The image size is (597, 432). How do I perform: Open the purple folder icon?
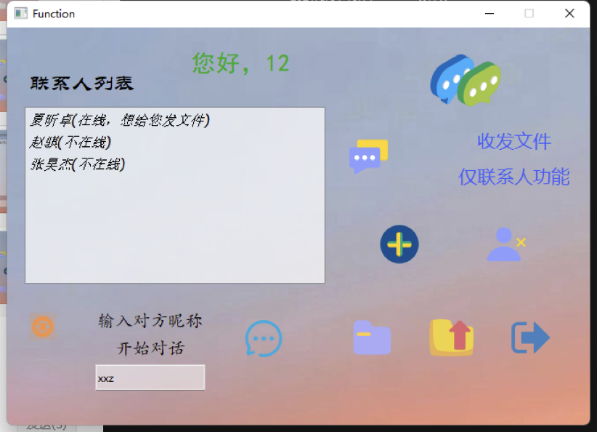point(372,337)
